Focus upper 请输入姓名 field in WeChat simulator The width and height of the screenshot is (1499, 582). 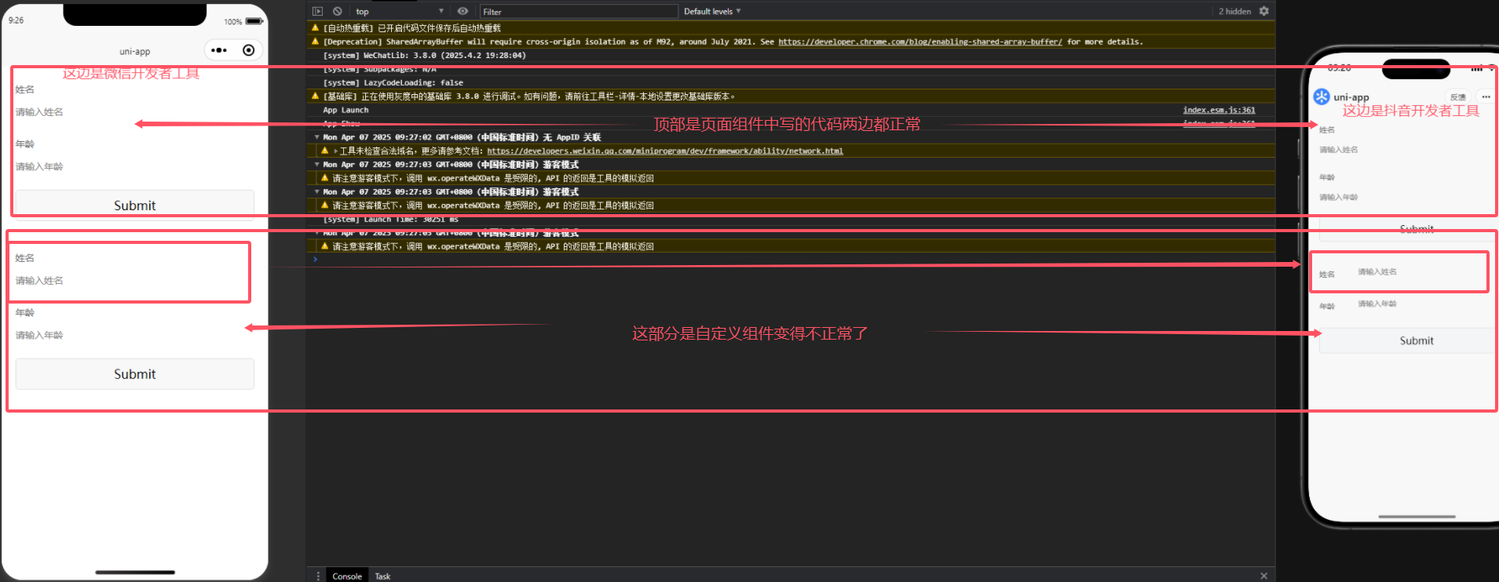135,112
